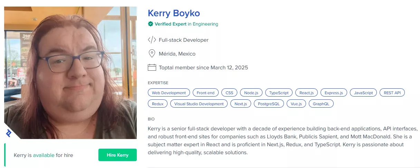The image size is (420, 168).
Task: Open the profile photo thumbnail
Action: pos(70,72)
